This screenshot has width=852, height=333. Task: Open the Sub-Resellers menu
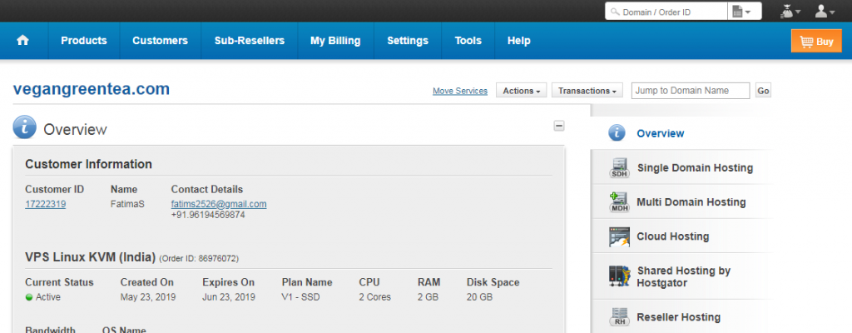pos(250,41)
